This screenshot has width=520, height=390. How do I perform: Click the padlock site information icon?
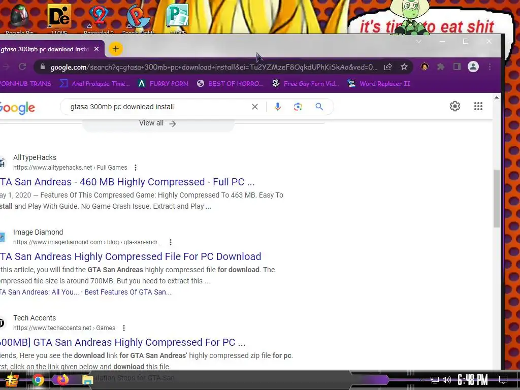tap(43, 67)
